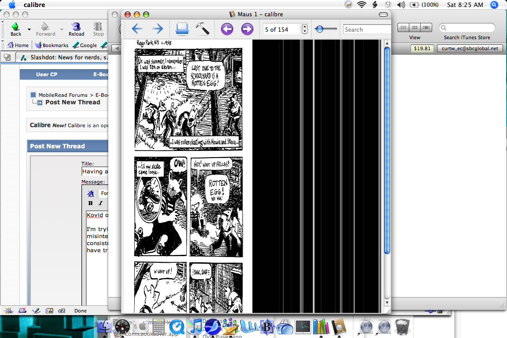Click the browser Forward button
507x338 pixels.
click(x=45, y=29)
